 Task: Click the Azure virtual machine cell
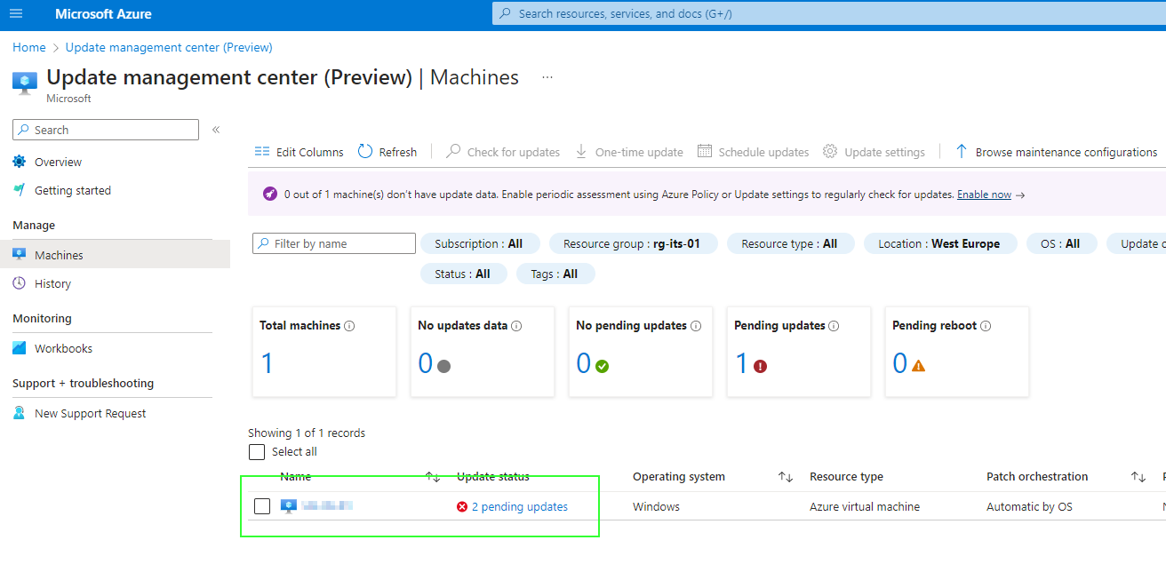tap(865, 506)
